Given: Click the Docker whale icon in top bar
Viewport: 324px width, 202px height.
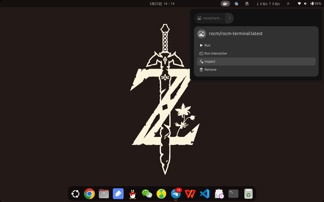Looking at the screenshot, I should point(225,4).
